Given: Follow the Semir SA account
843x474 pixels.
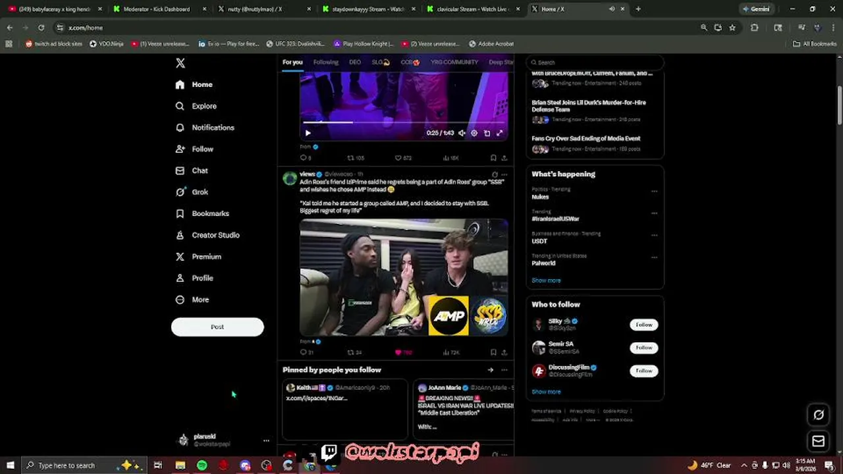Looking at the screenshot, I should [643, 348].
